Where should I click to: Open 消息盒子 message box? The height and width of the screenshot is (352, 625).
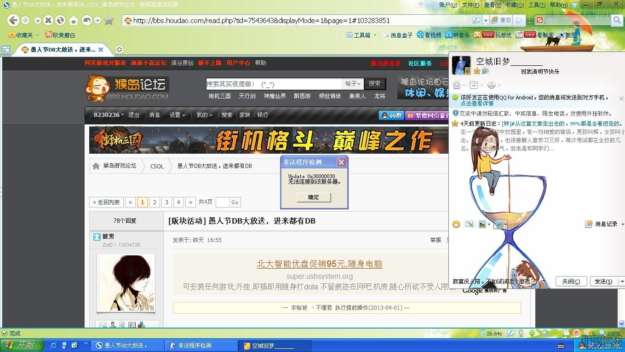coord(397,35)
